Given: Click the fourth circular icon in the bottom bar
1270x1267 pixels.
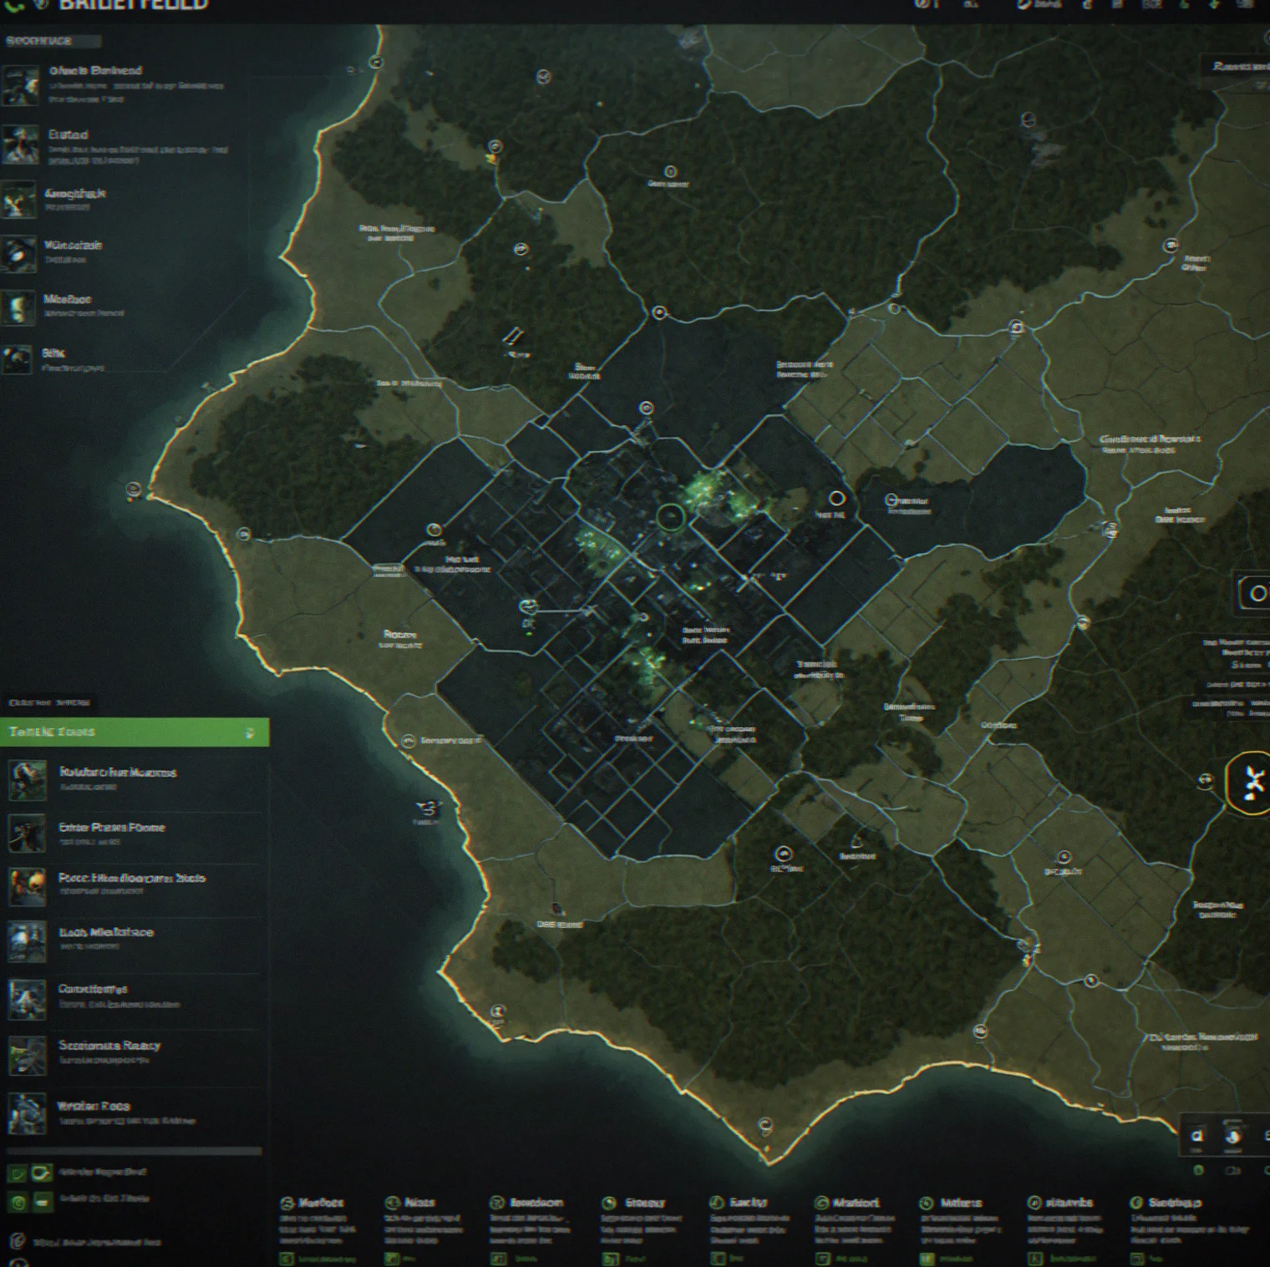Looking at the screenshot, I should click(x=609, y=1203).
